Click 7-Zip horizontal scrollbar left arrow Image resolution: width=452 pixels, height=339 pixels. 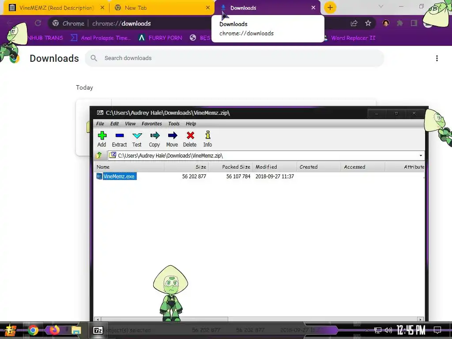(98, 320)
